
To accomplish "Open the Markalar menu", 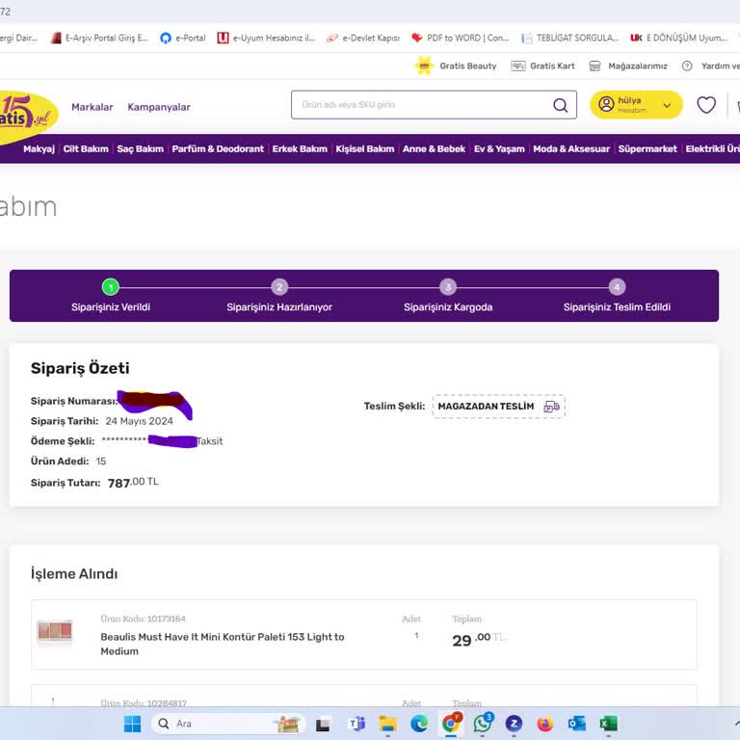I will tap(92, 107).
